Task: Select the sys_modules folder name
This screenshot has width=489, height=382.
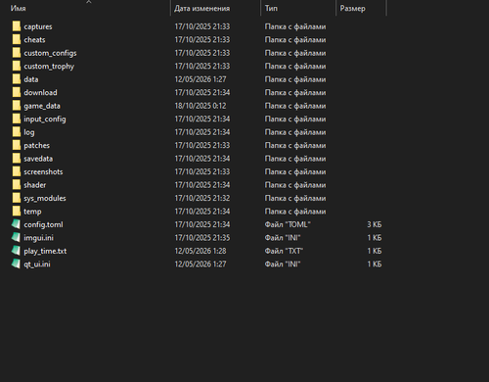Action: pyautogui.click(x=45, y=198)
